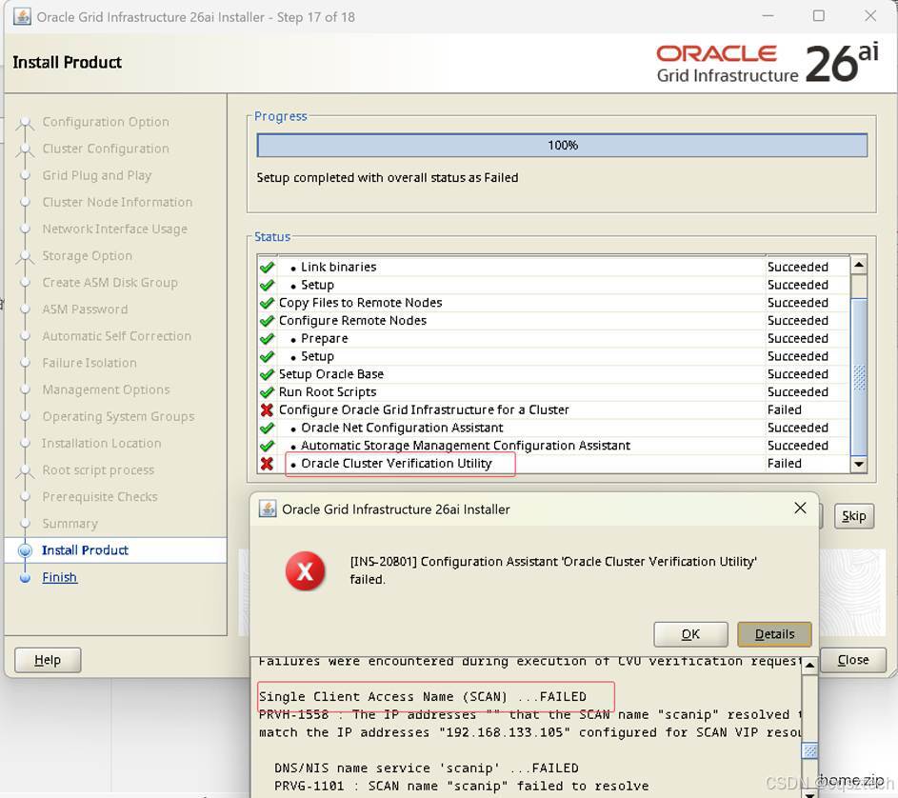Select Cluster Configuration step
Image resolution: width=898 pixels, height=798 pixels.
tap(106, 149)
